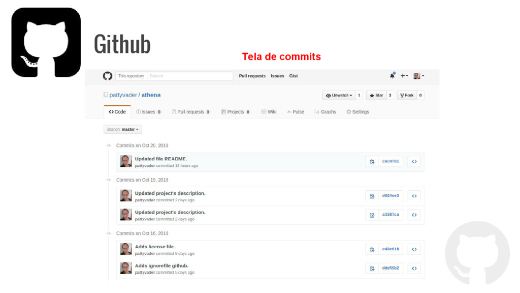The height and width of the screenshot is (293, 520).
Task: Open stargazers count 3
Action: coord(390,95)
